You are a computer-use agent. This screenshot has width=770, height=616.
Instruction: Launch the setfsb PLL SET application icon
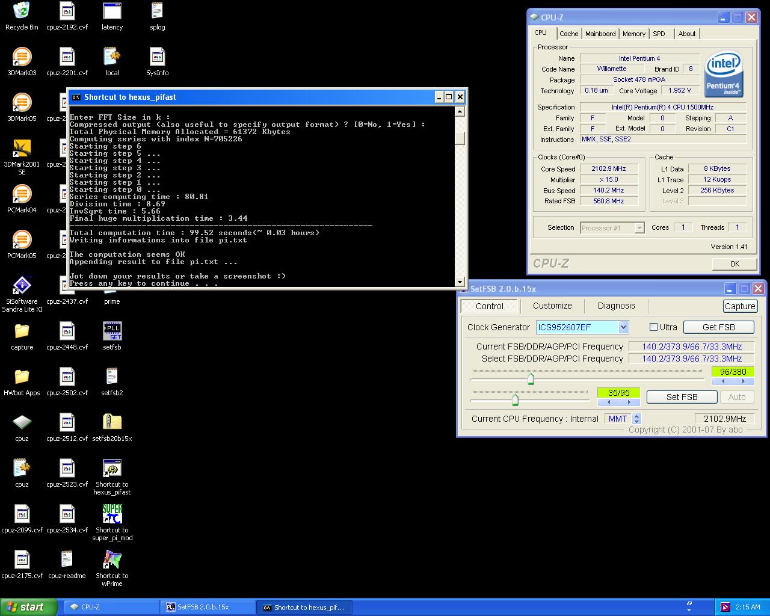112,331
